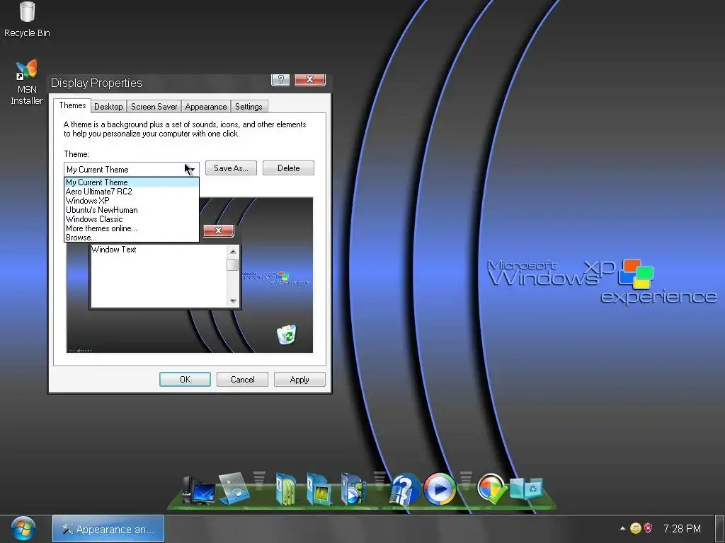Open the Recycle Bin desktop icon
This screenshot has height=543, width=725.
(27, 19)
